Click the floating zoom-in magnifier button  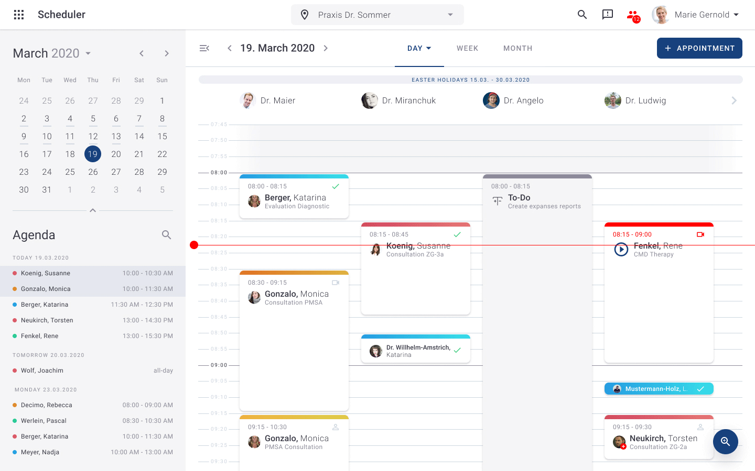pyautogui.click(x=725, y=442)
